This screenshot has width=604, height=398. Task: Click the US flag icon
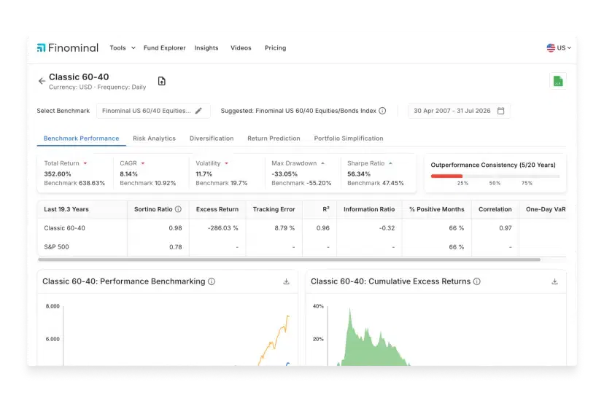coord(551,47)
